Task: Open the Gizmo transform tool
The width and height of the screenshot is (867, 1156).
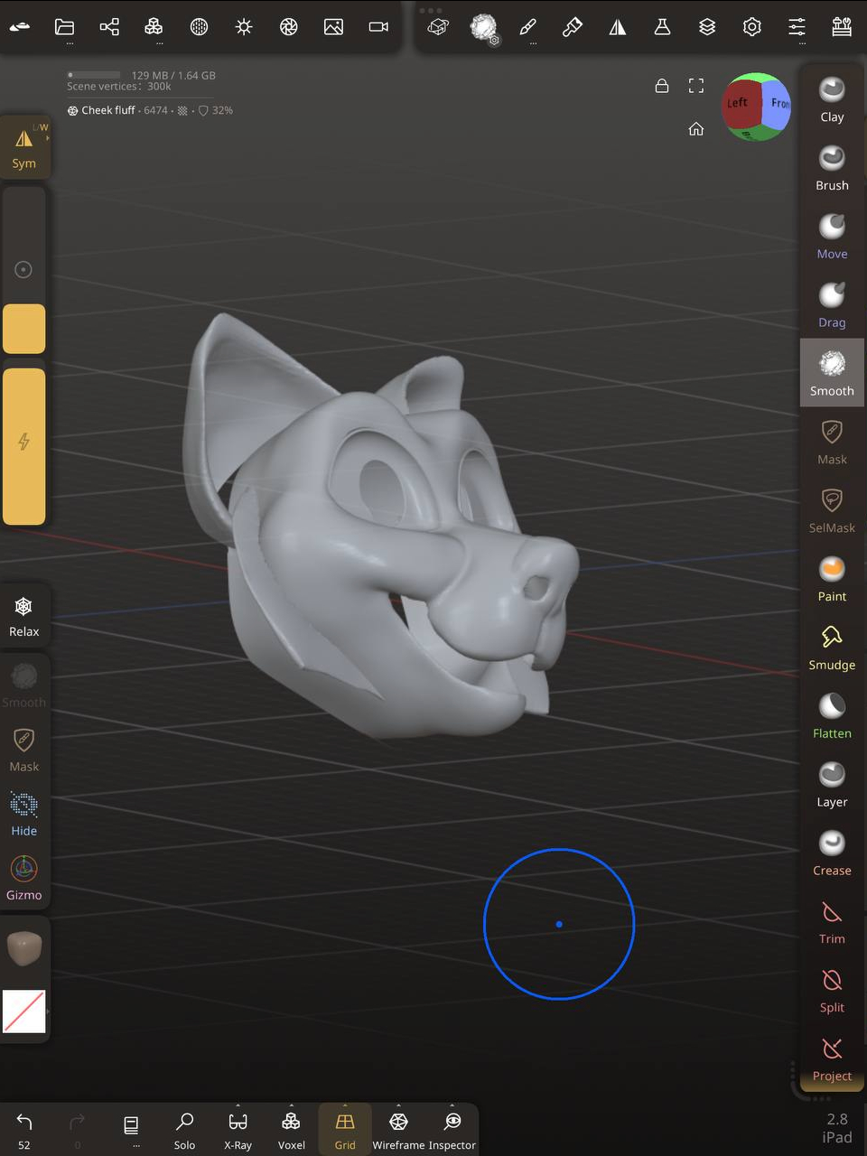Action: coord(24,878)
